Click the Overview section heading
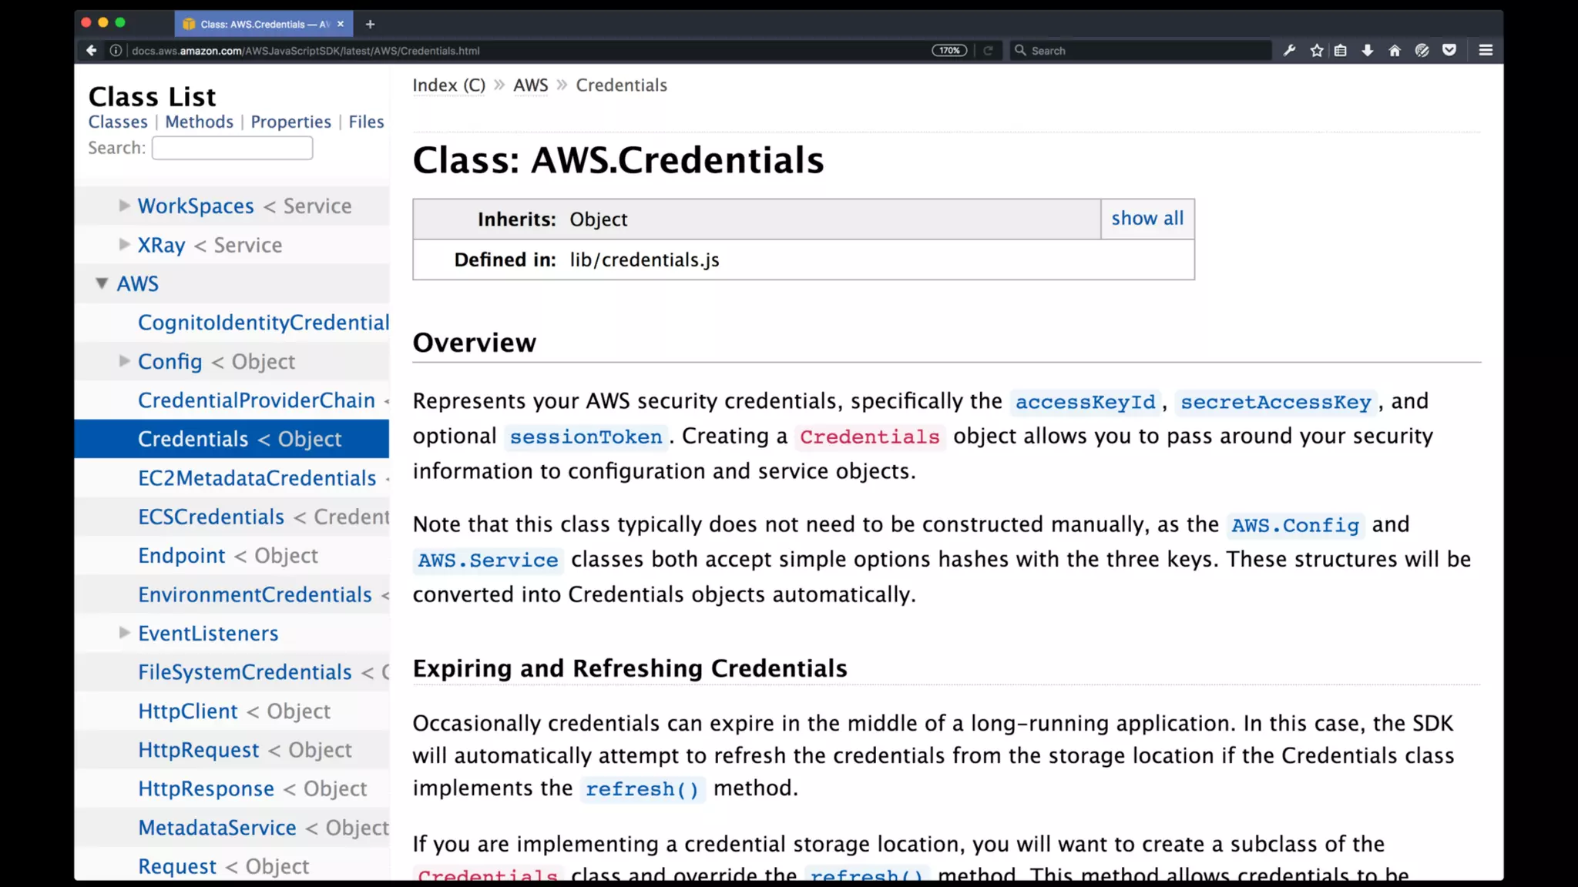The height and width of the screenshot is (887, 1578). (x=474, y=343)
